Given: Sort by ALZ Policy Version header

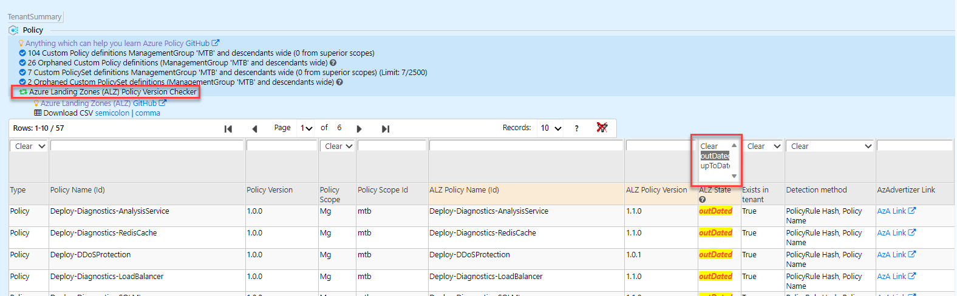Looking at the screenshot, I should [656, 190].
